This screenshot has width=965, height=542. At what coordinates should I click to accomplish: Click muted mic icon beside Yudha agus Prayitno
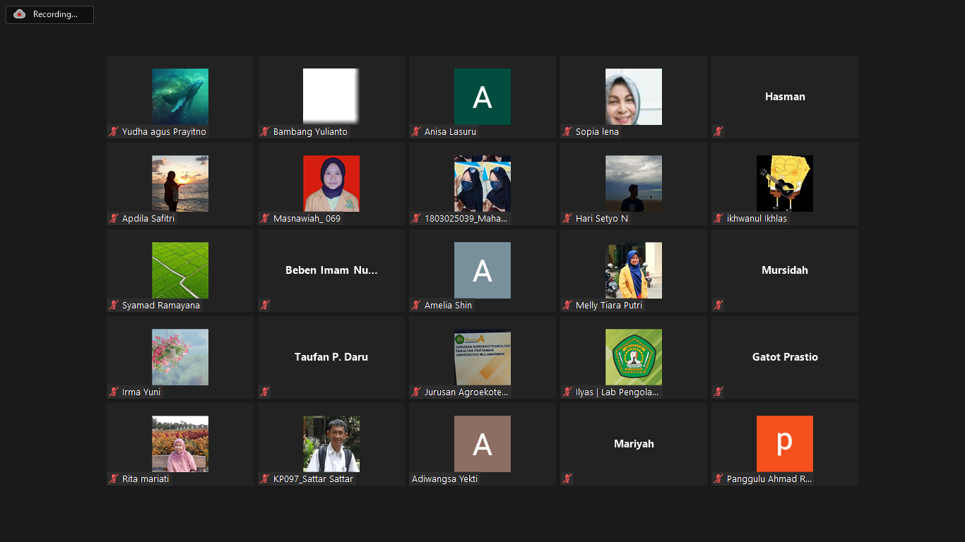coord(113,131)
